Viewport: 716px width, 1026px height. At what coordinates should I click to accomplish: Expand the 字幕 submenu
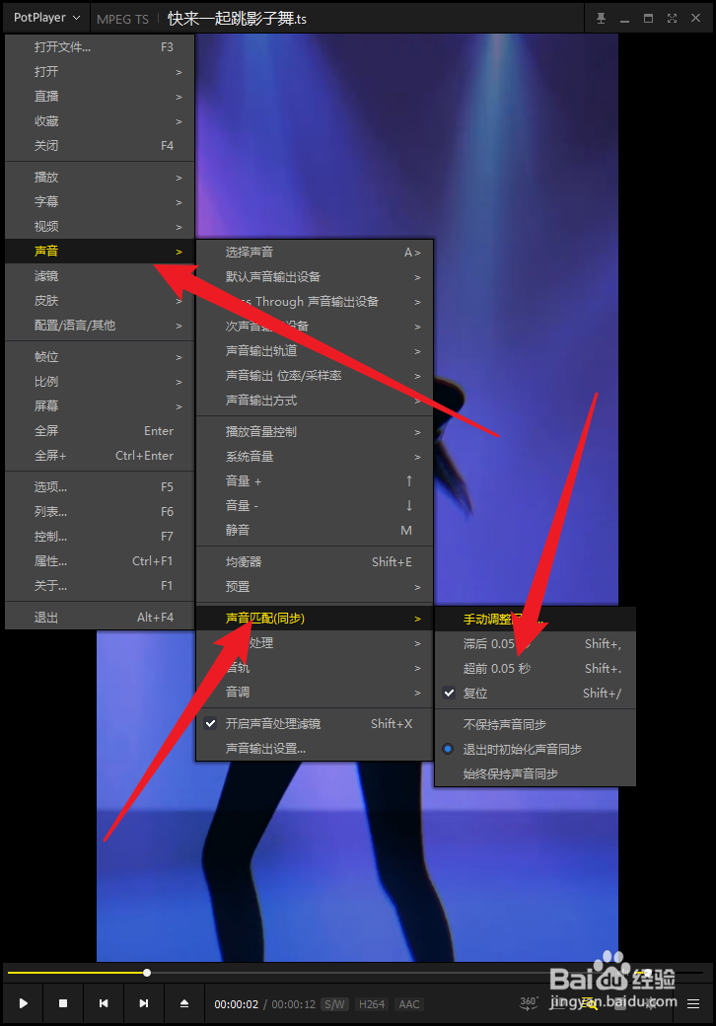coord(100,202)
